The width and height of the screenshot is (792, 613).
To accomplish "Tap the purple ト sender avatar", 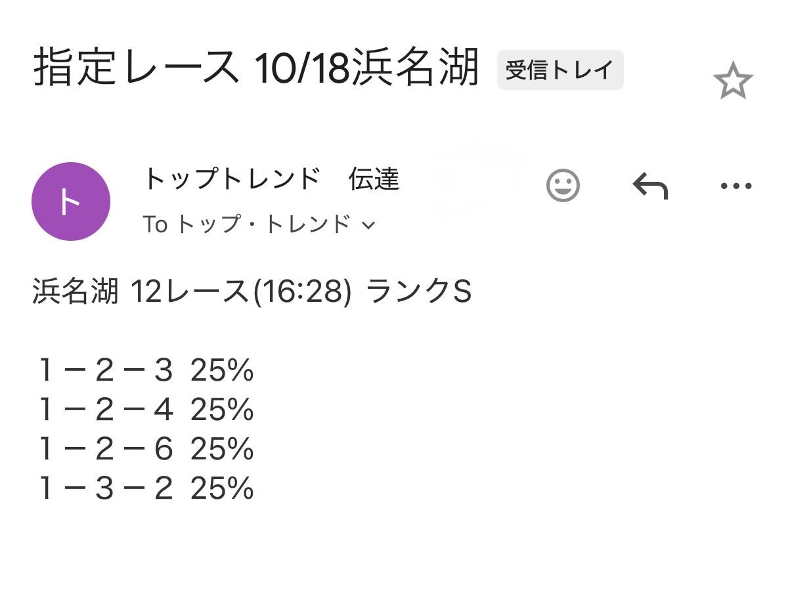I will 70,201.
